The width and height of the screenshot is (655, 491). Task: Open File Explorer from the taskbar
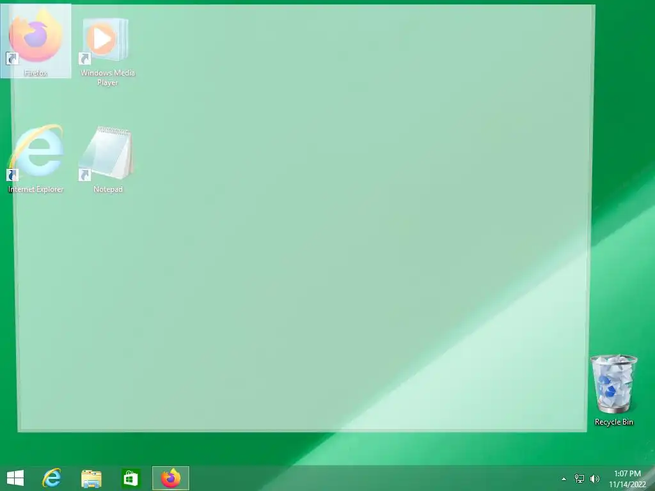pos(91,478)
